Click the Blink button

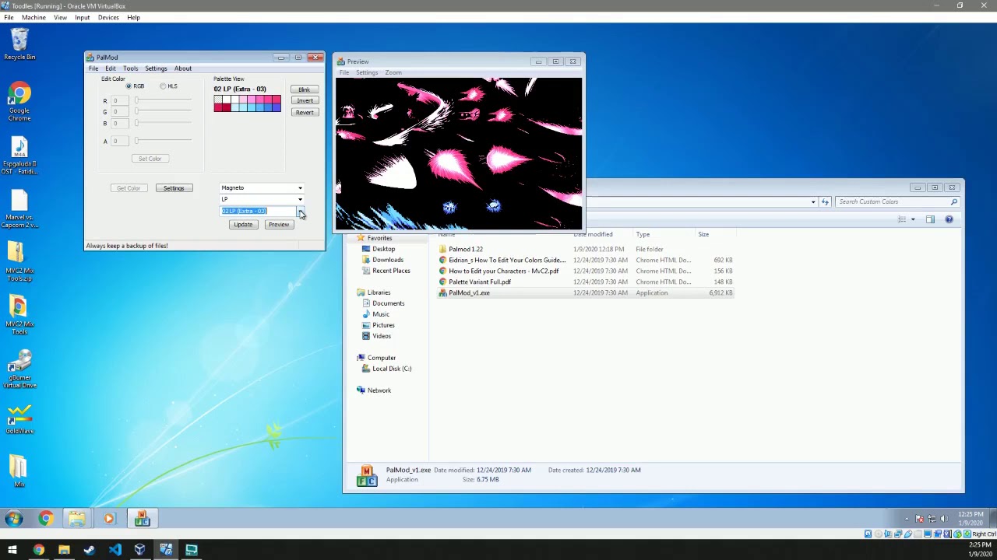tap(305, 89)
